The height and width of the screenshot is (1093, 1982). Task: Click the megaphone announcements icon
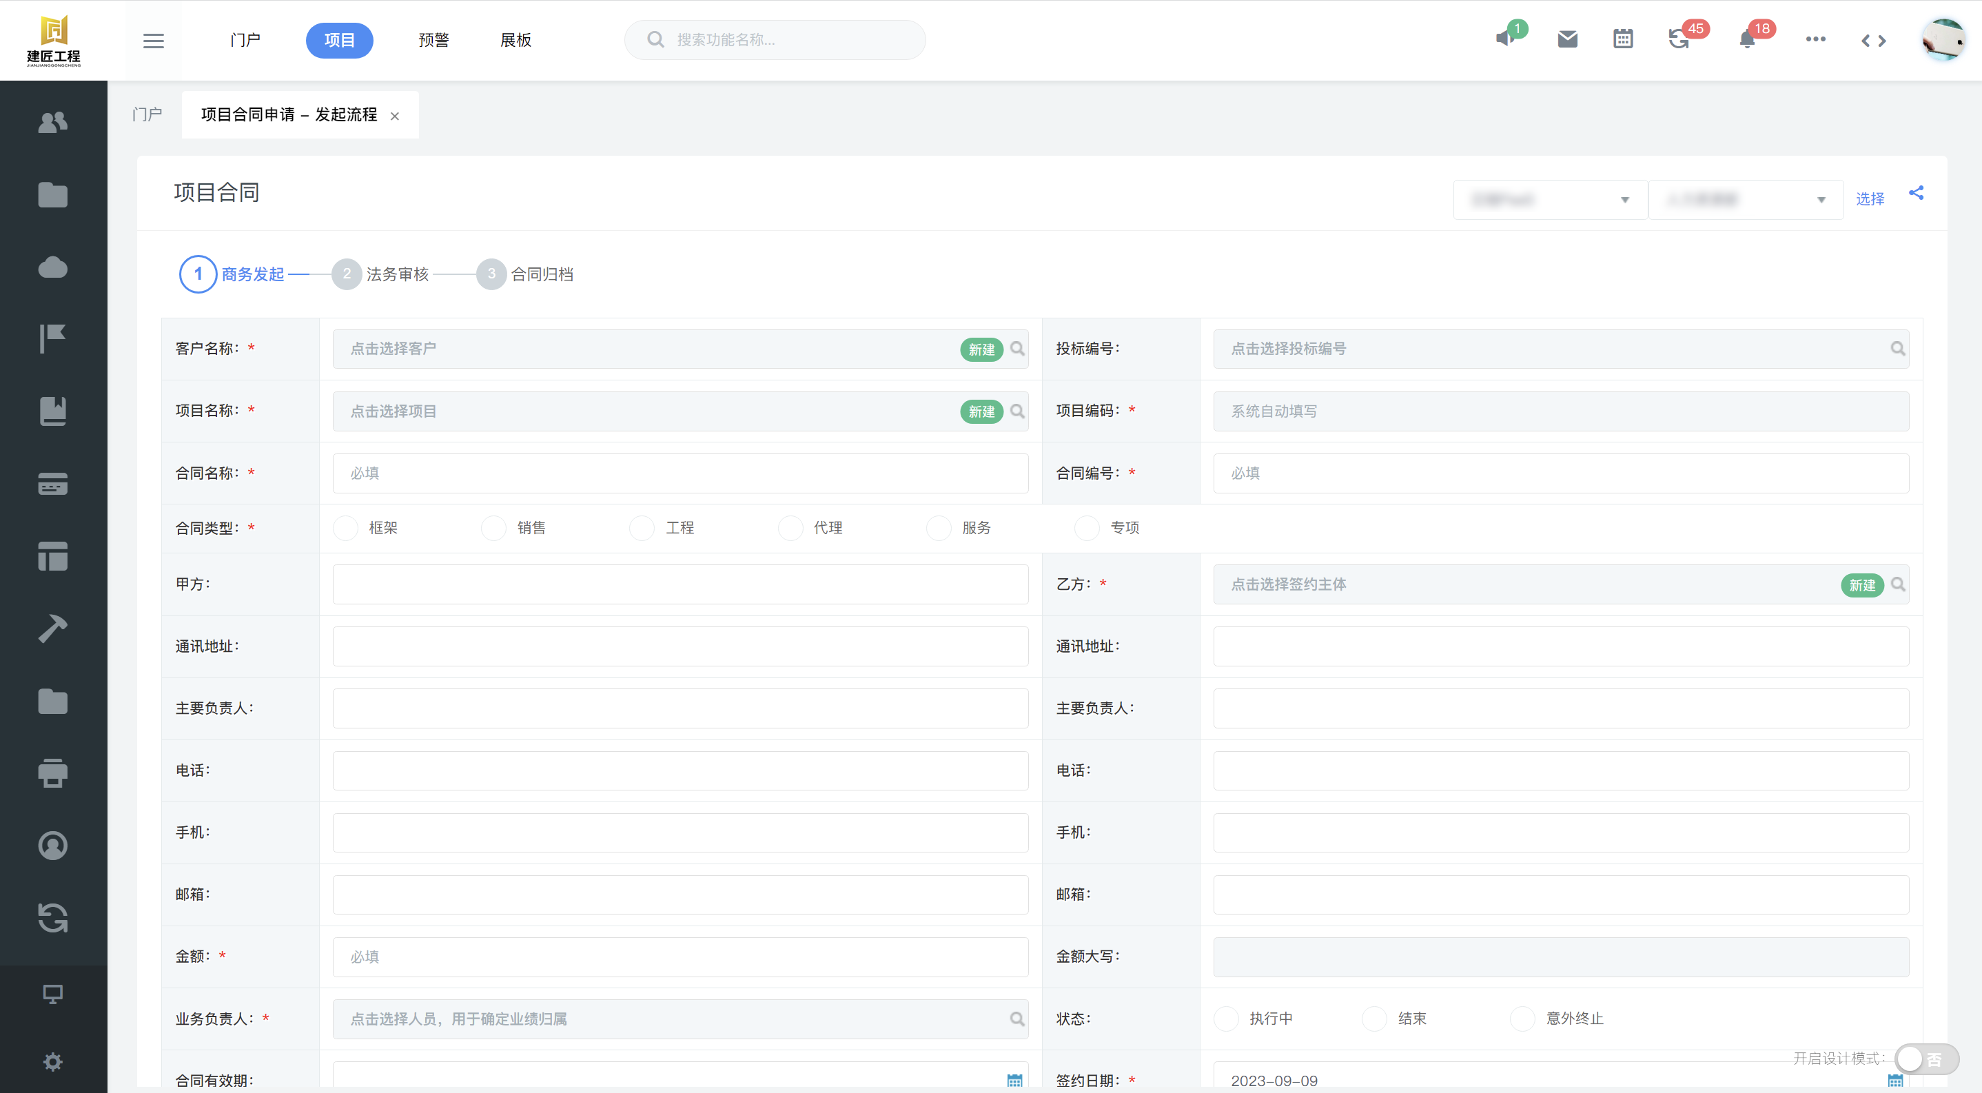(x=1505, y=39)
